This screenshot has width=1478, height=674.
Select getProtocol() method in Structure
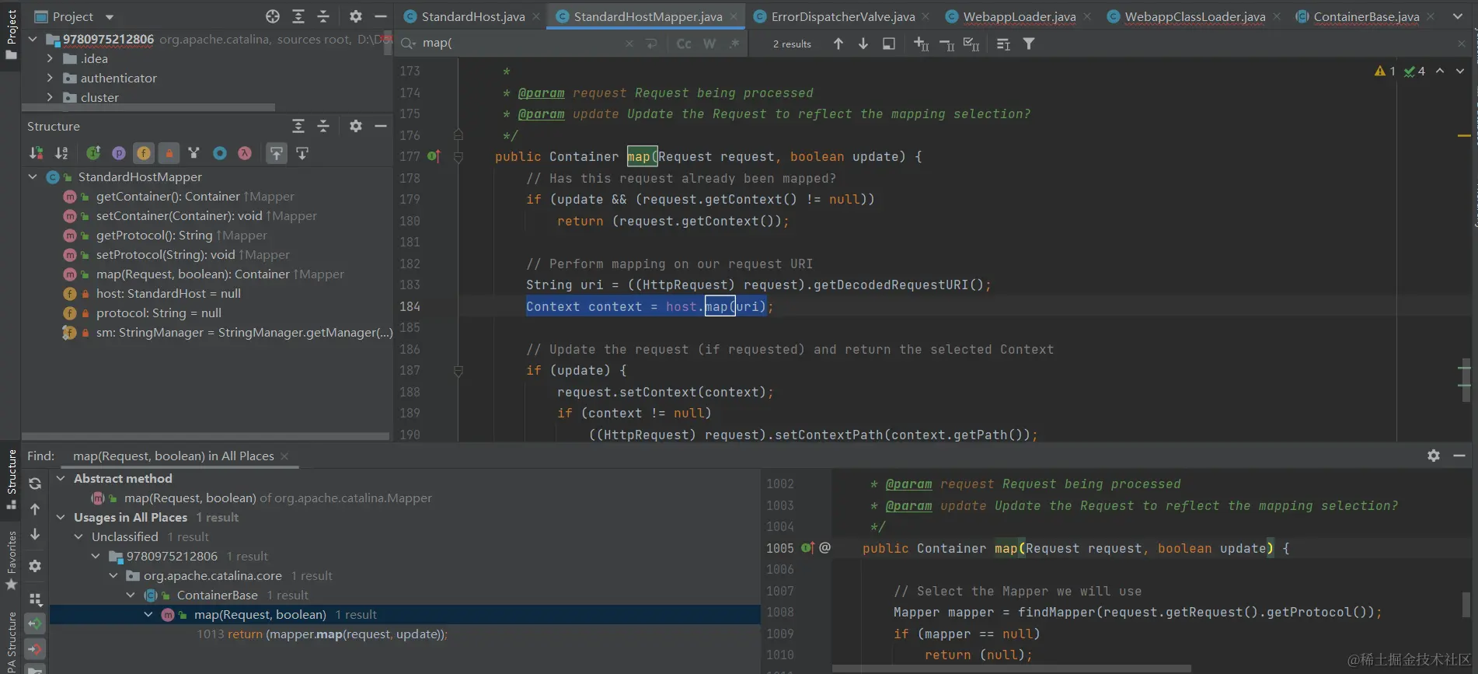point(154,235)
